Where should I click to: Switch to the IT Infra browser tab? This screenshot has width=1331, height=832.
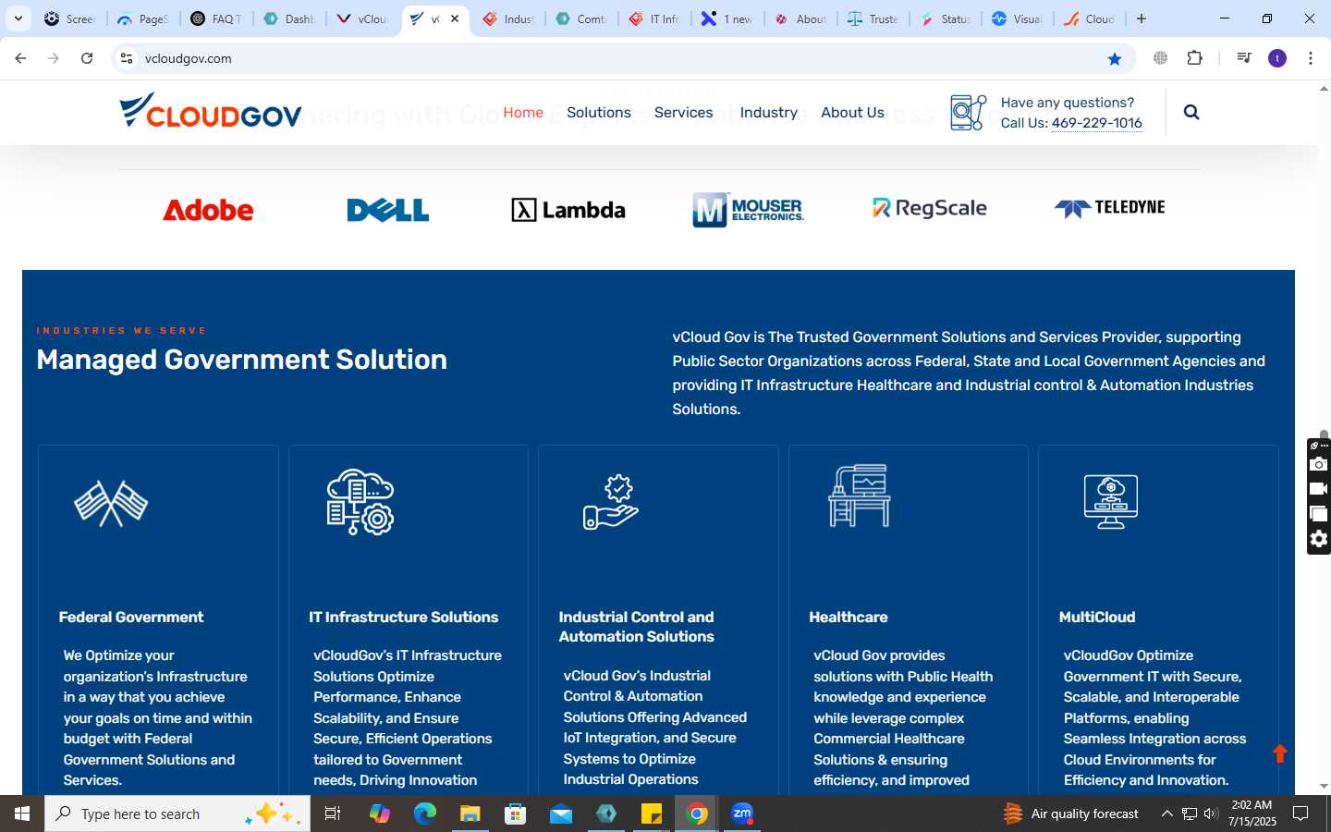coord(654,18)
